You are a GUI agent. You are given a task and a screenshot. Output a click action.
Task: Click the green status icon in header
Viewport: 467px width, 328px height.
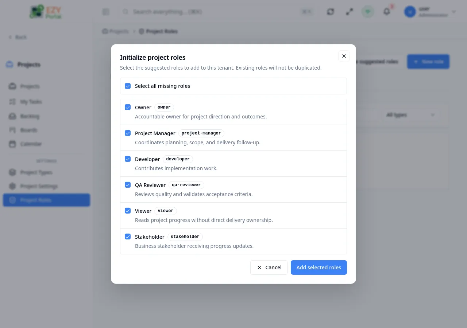pyautogui.click(x=368, y=12)
